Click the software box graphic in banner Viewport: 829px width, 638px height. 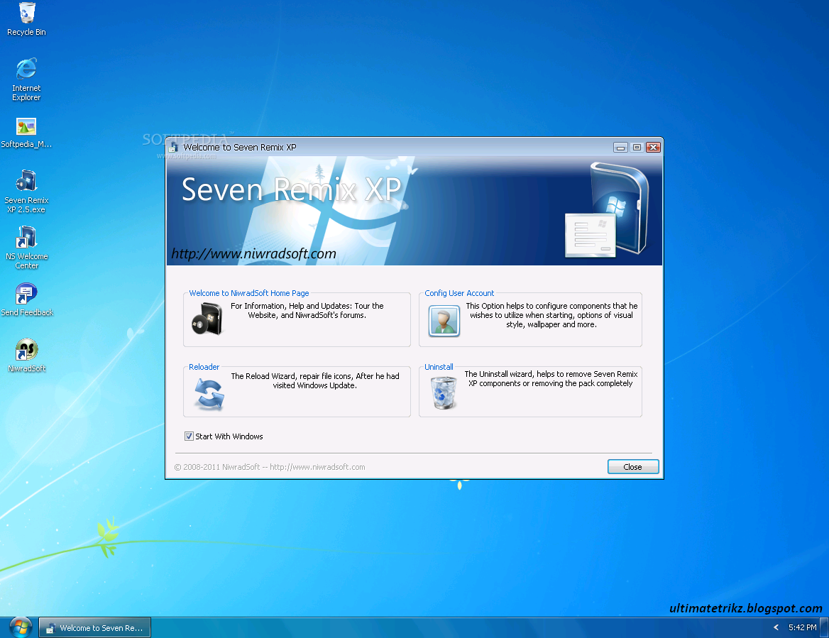(607, 210)
